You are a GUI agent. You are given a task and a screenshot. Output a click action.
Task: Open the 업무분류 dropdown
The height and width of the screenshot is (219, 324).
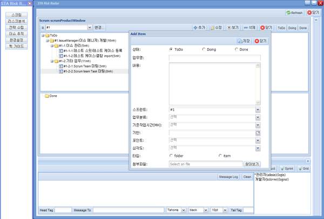coord(258,117)
